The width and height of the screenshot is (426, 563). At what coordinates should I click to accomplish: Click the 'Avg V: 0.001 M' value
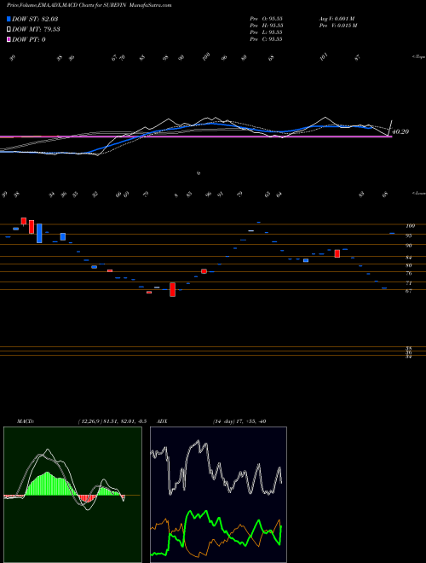click(x=337, y=19)
